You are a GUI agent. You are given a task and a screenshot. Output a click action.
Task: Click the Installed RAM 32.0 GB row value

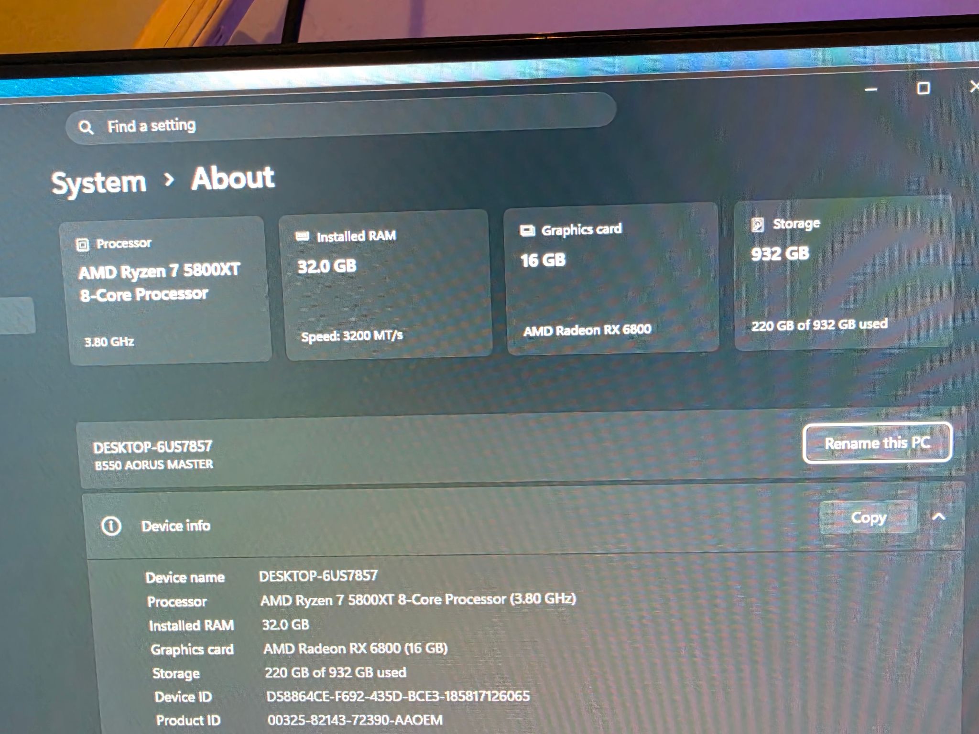(x=285, y=625)
